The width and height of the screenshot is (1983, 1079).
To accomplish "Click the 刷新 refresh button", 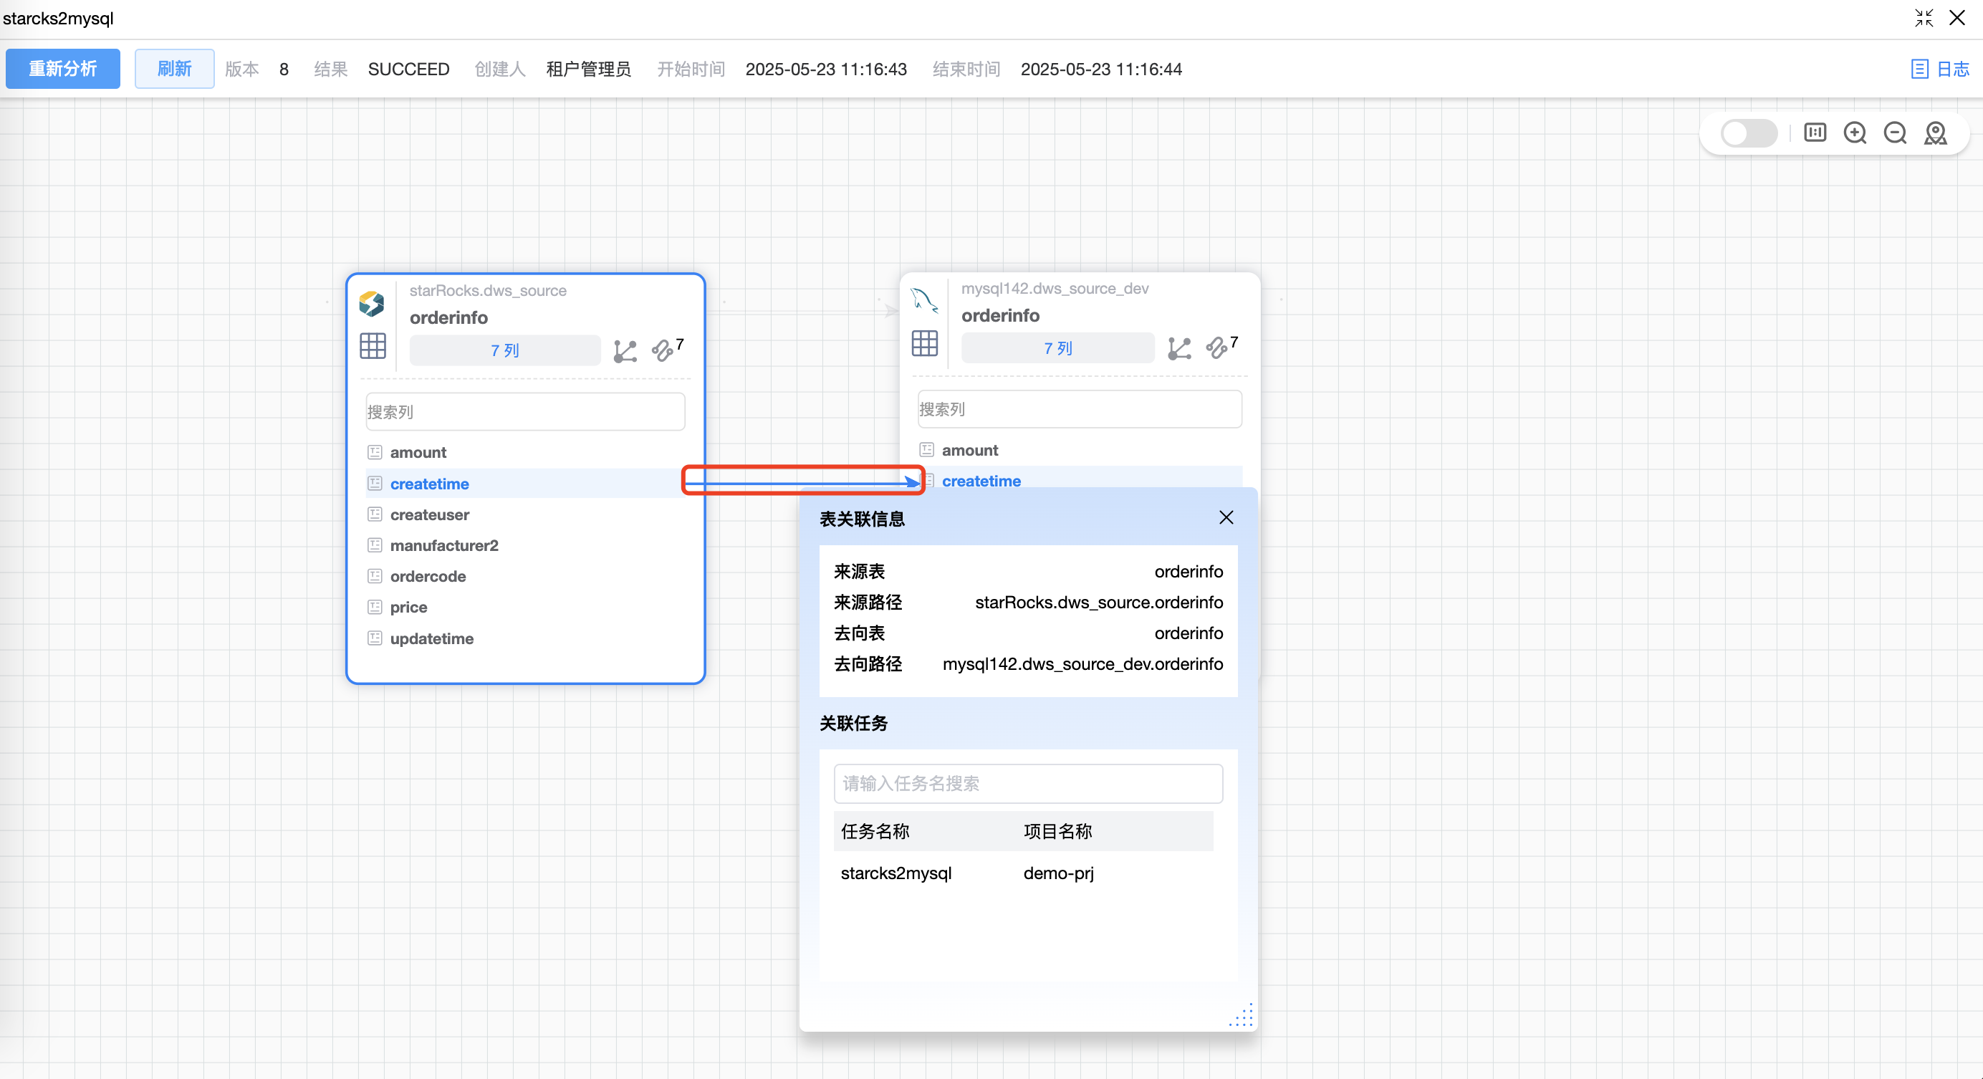I will tap(174, 69).
